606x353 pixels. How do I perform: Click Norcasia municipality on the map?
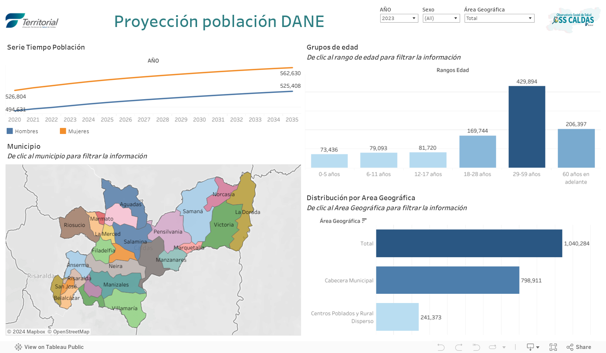coord(221,193)
